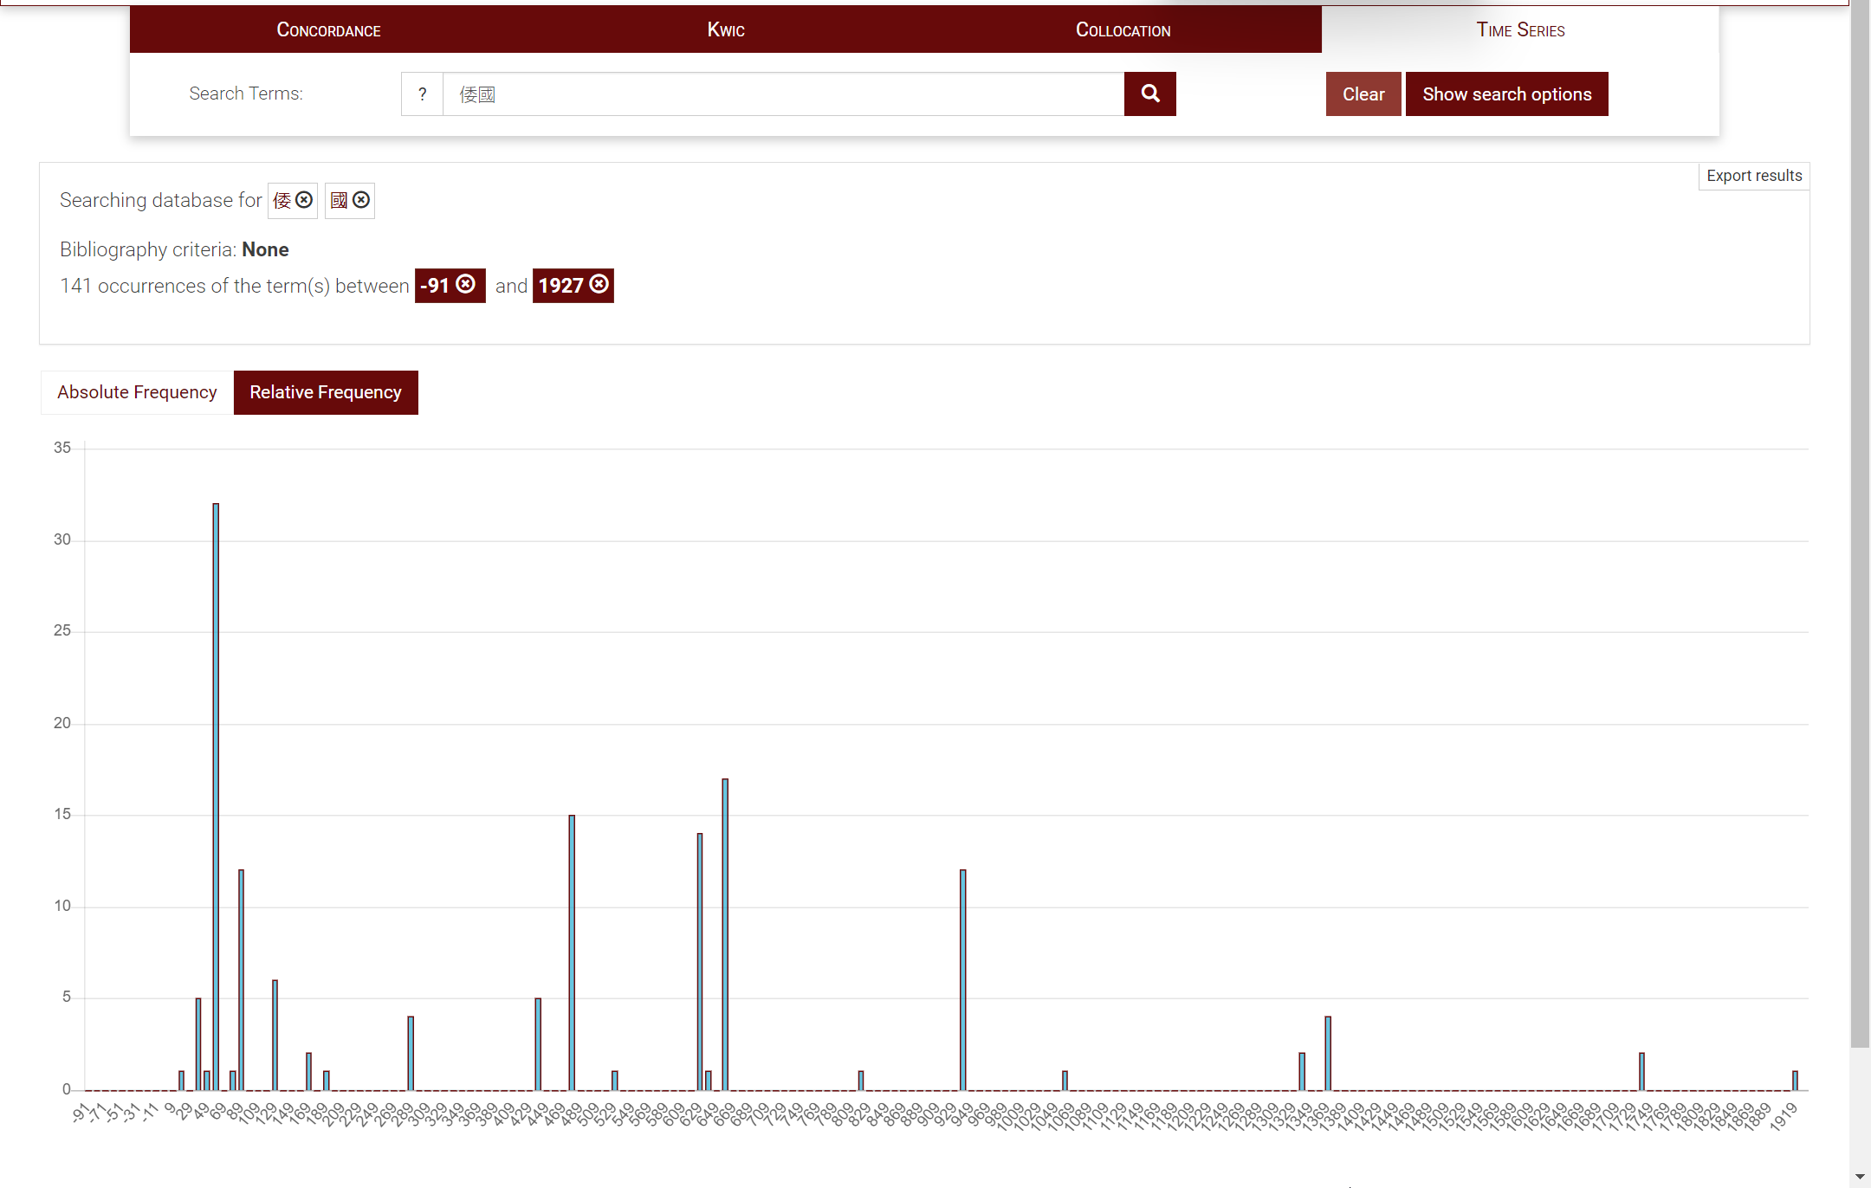This screenshot has height=1188, width=1871.
Task: Select the Relative Frequency view
Action: tap(326, 392)
